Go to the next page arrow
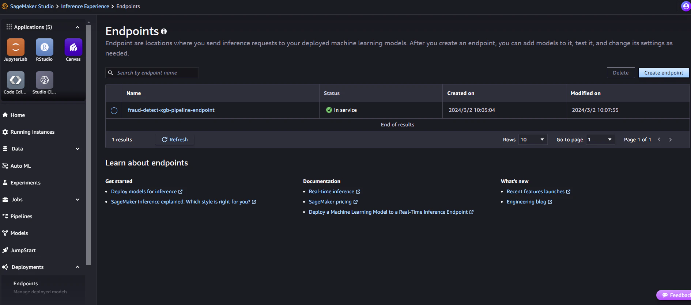The width and height of the screenshot is (691, 305). point(671,140)
